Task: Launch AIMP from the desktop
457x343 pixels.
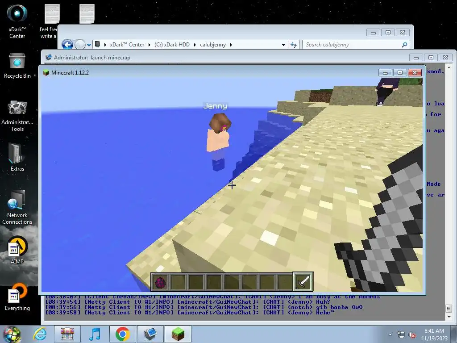Action: (x=17, y=250)
